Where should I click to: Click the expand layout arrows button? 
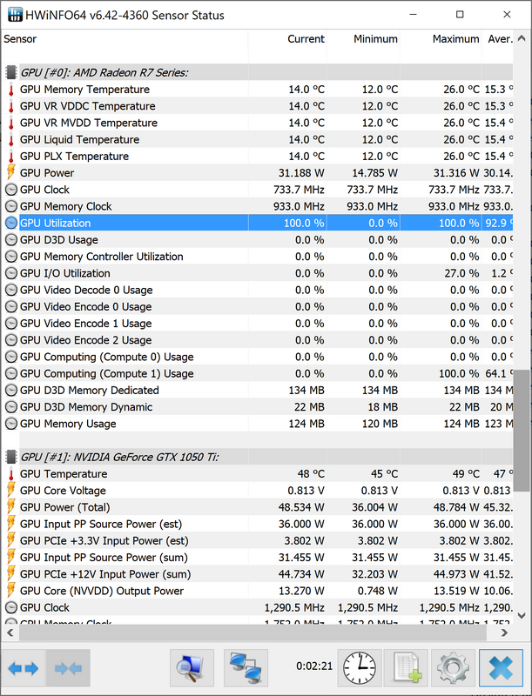tap(24, 667)
